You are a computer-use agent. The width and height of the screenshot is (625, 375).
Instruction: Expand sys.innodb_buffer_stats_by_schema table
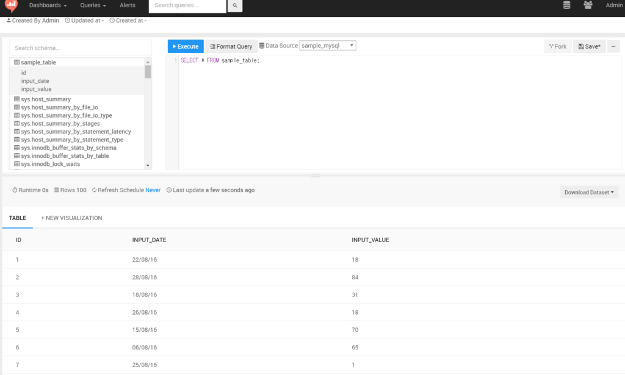coord(68,148)
